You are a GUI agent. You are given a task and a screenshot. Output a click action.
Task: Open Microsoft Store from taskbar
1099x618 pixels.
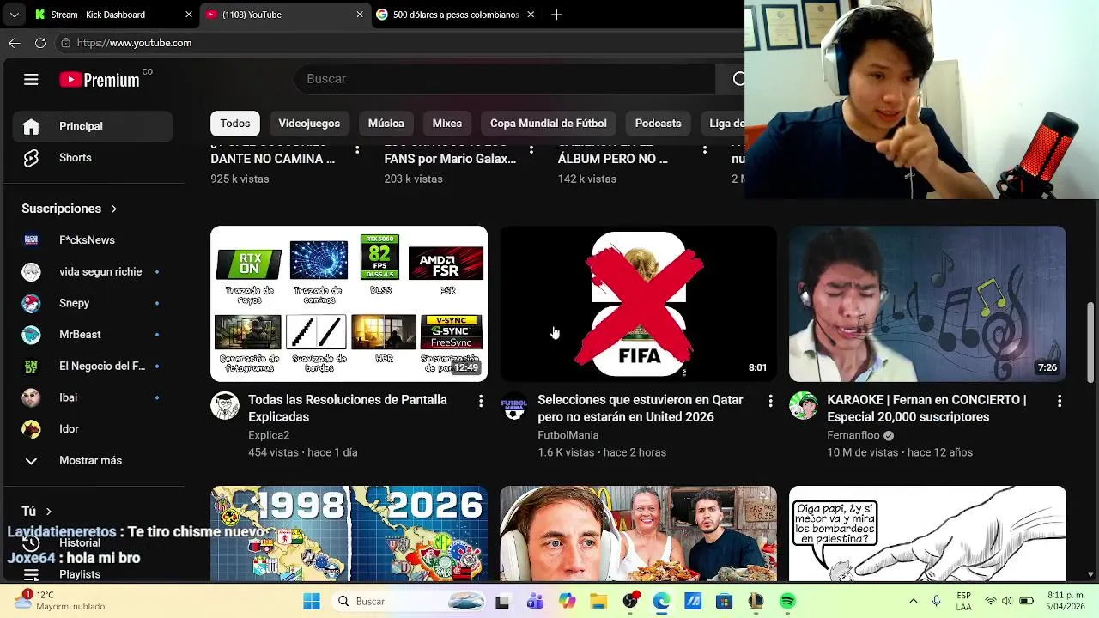click(724, 602)
